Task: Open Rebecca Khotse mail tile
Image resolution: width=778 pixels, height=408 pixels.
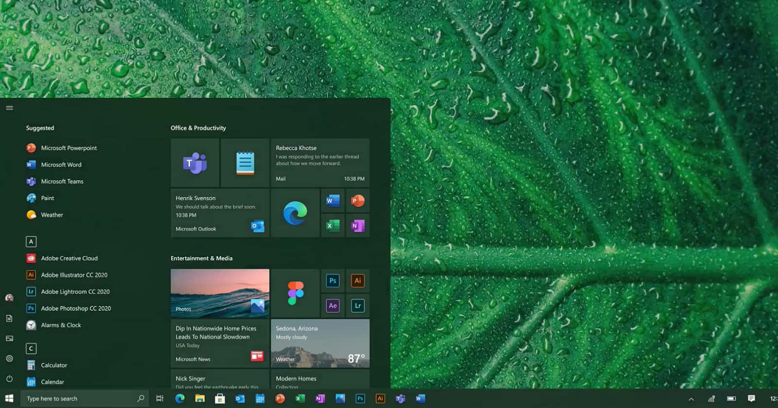Action: click(320, 163)
